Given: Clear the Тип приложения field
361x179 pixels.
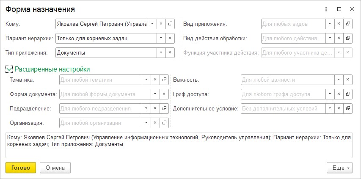Looking at the screenshot, I should (x=170, y=53).
